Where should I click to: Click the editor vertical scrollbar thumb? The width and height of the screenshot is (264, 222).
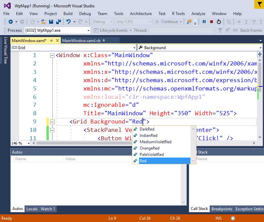point(260,77)
